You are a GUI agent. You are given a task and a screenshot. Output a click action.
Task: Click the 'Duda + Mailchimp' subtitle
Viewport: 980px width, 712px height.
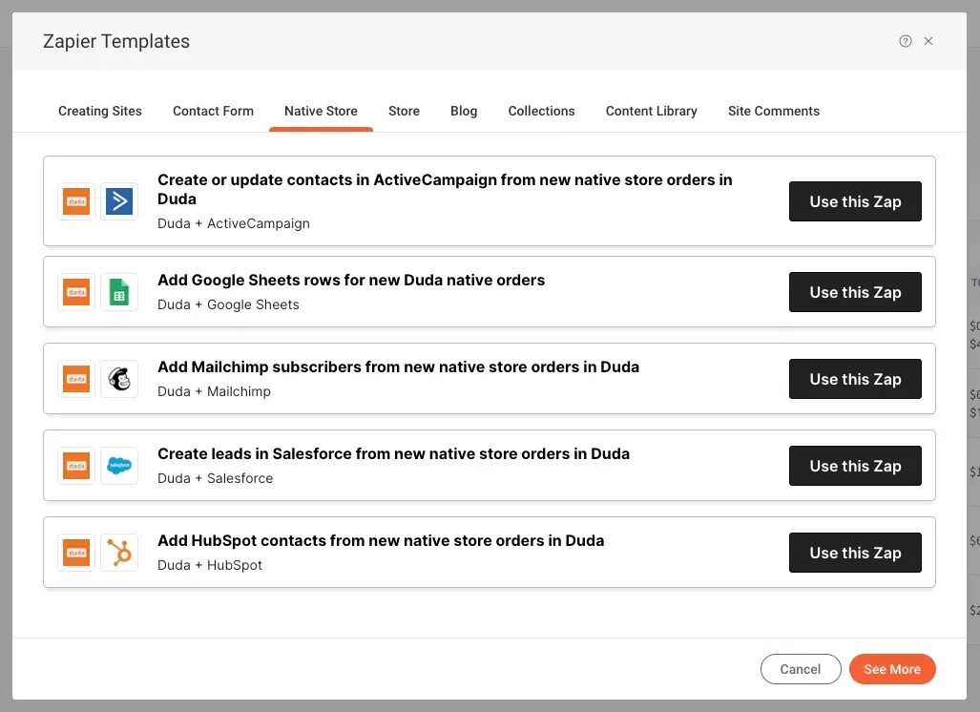click(x=214, y=391)
